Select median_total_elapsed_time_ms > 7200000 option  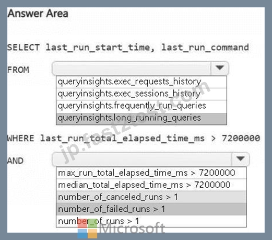pyautogui.click(x=151, y=185)
